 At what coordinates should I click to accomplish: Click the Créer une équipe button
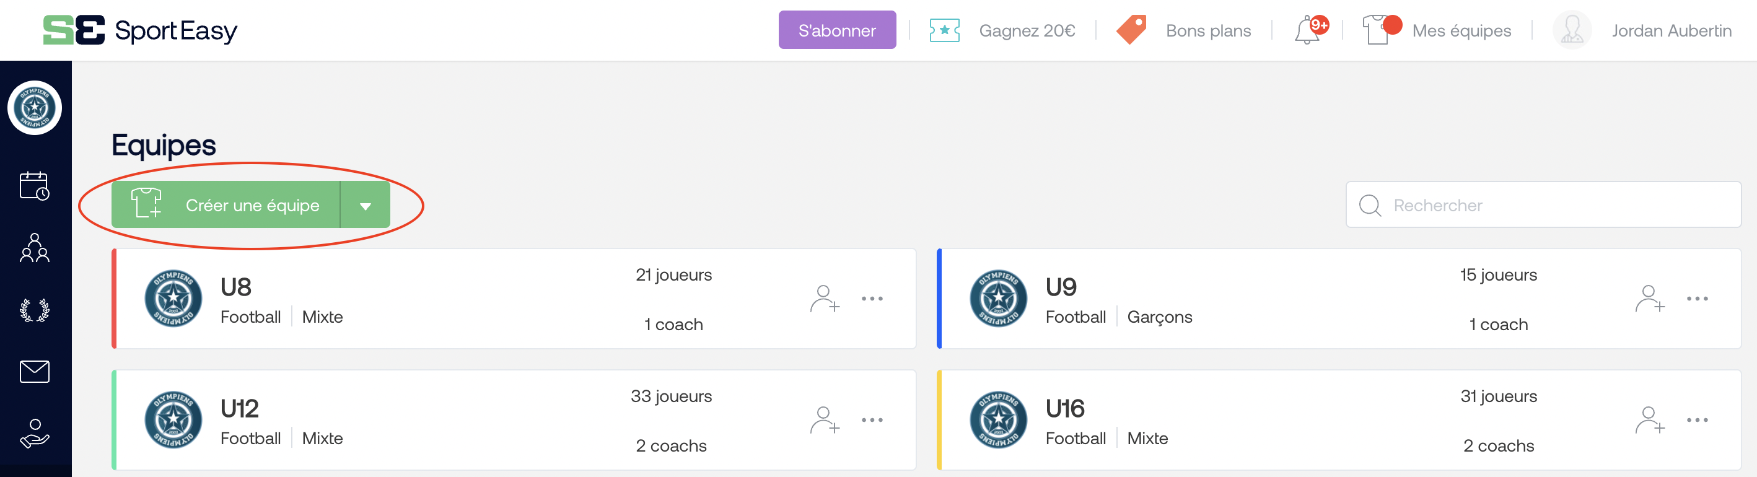point(226,204)
